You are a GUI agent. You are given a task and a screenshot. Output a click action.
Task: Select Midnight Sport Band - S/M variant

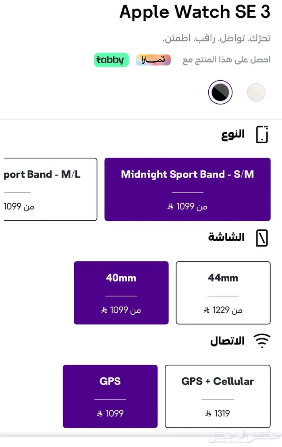(x=187, y=189)
